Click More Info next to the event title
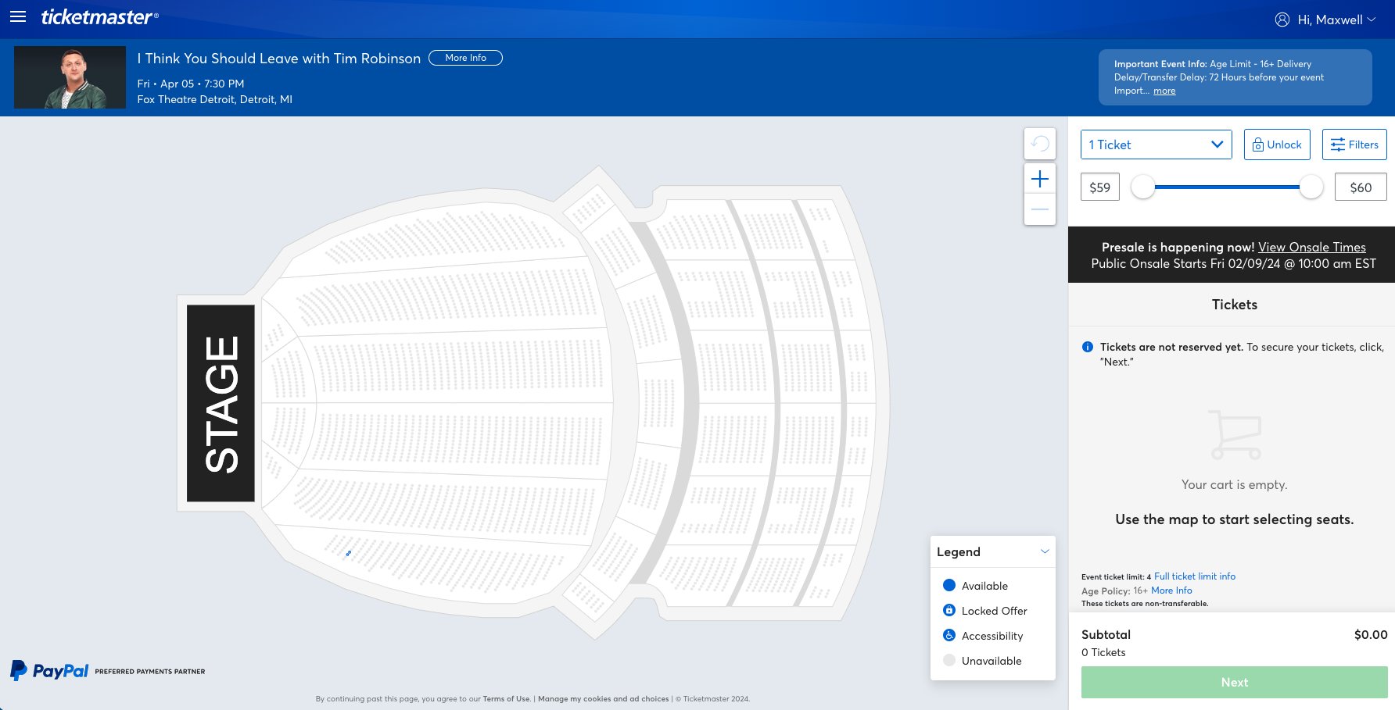 pos(465,57)
